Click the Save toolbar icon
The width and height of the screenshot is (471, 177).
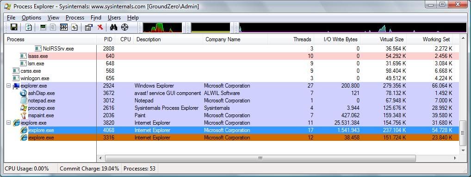[13, 27]
